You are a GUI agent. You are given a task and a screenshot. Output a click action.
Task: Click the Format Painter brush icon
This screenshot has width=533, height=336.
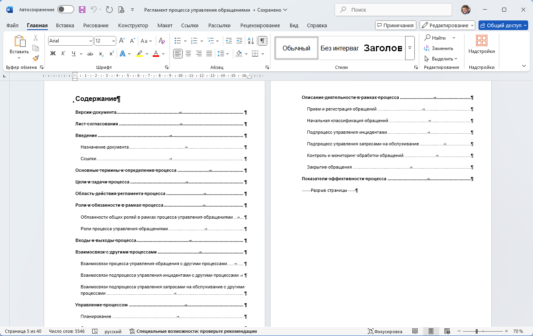tap(36, 58)
